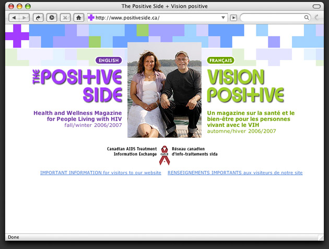Click the Done status bar text

coord(14,237)
